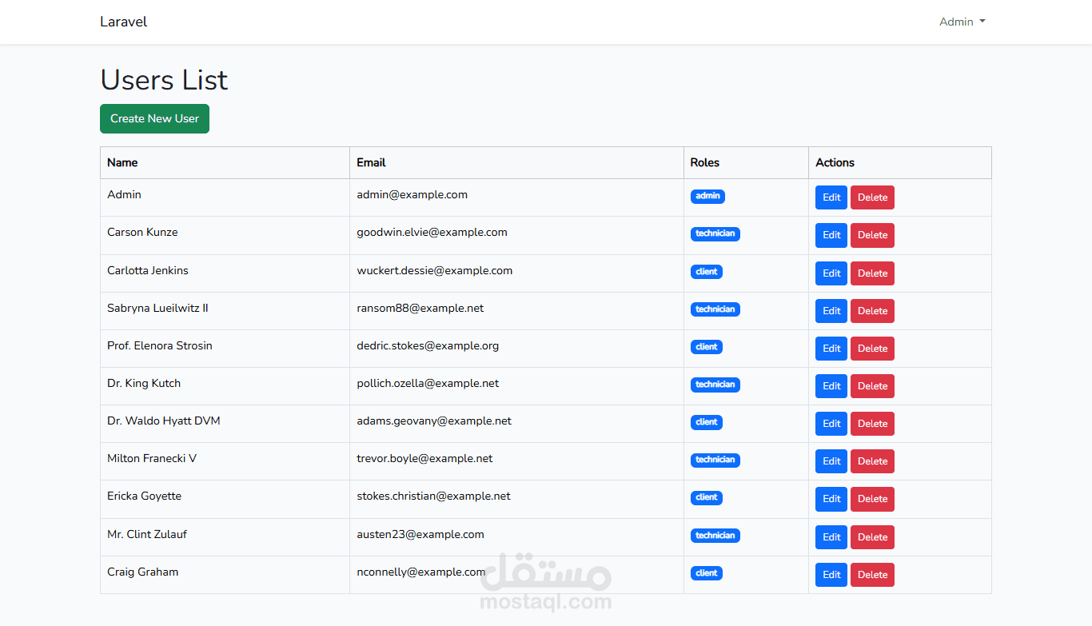
Task: Delete the user Carlotta Jenkins
Action: 872,273
